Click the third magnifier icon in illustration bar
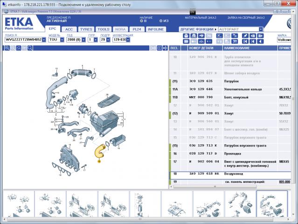 [19, 48]
